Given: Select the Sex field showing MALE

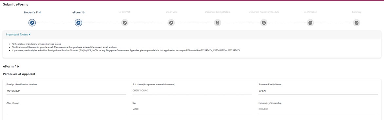Looking at the screenshot, I should click(192, 109).
